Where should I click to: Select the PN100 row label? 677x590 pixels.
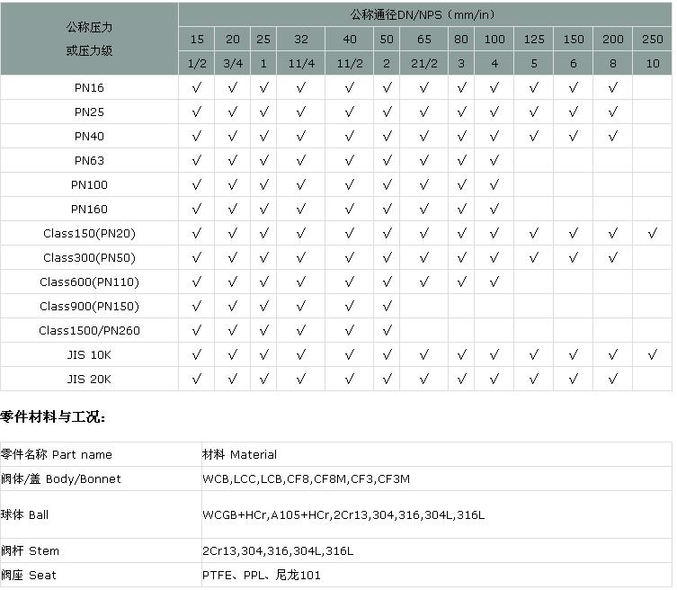click(x=89, y=185)
